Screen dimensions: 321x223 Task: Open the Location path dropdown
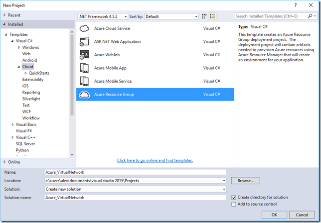(x=224, y=181)
